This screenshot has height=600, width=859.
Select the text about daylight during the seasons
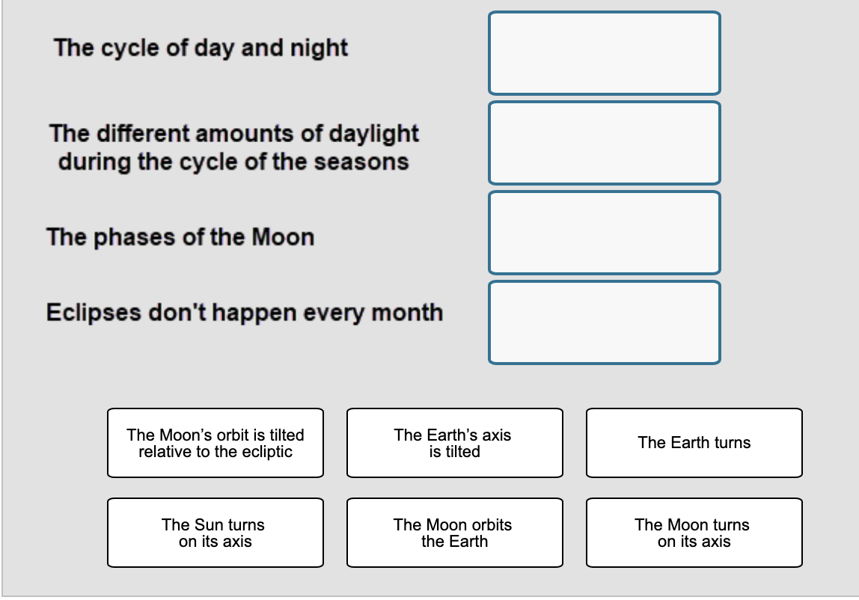point(234,146)
